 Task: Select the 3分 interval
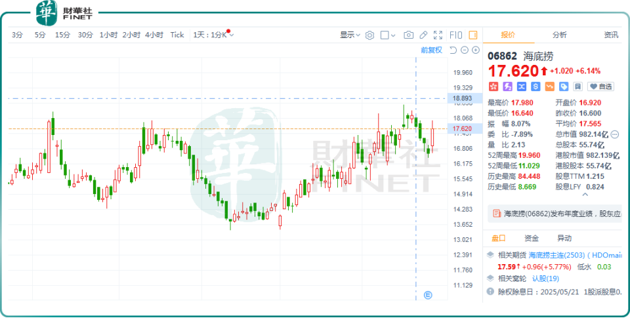click(17, 35)
